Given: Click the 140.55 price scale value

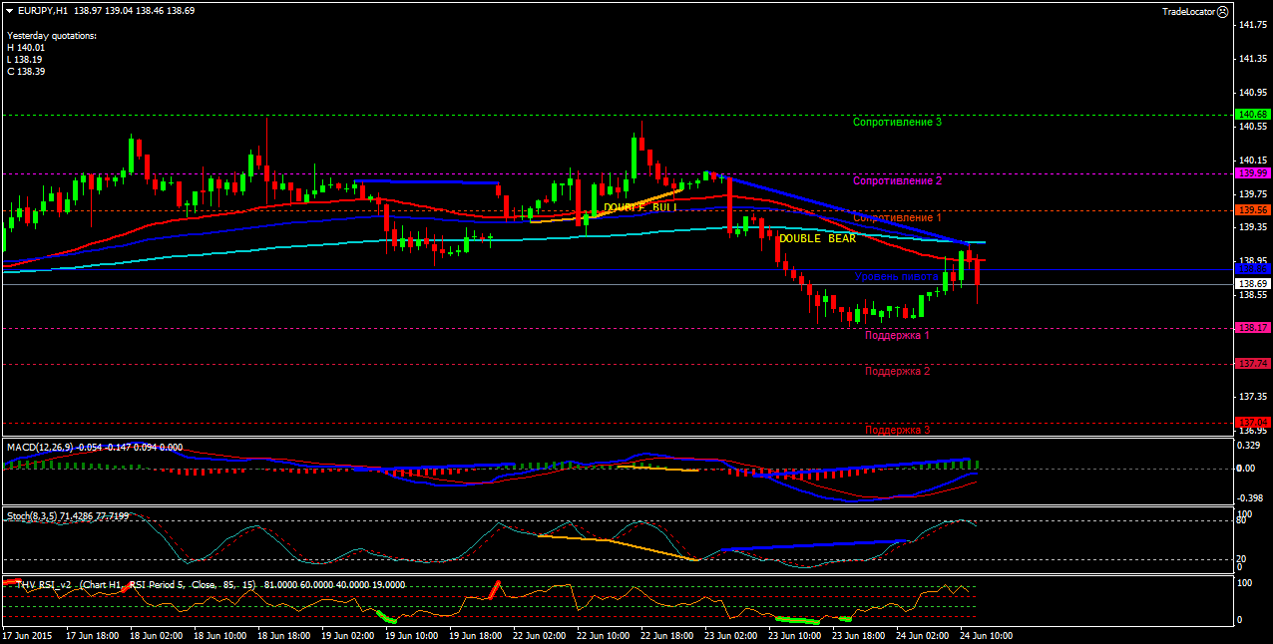Looking at the screenshot, I should (1253, 127).
